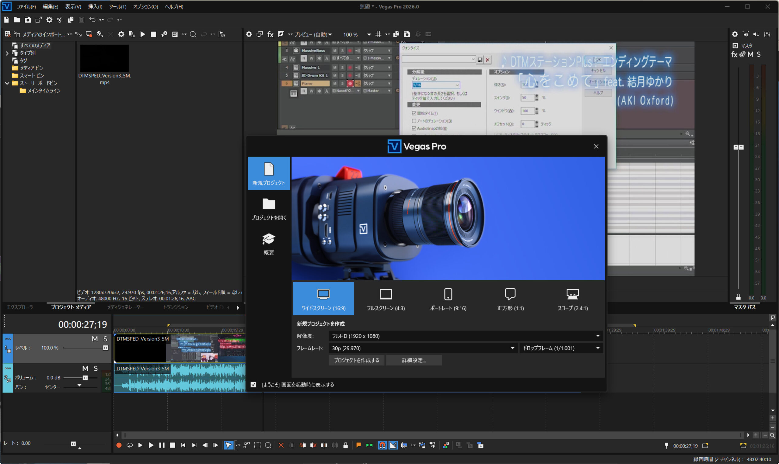Choose the Square (1:1) format
Viewport: 779px width, 464px height.
coord(510,299)
